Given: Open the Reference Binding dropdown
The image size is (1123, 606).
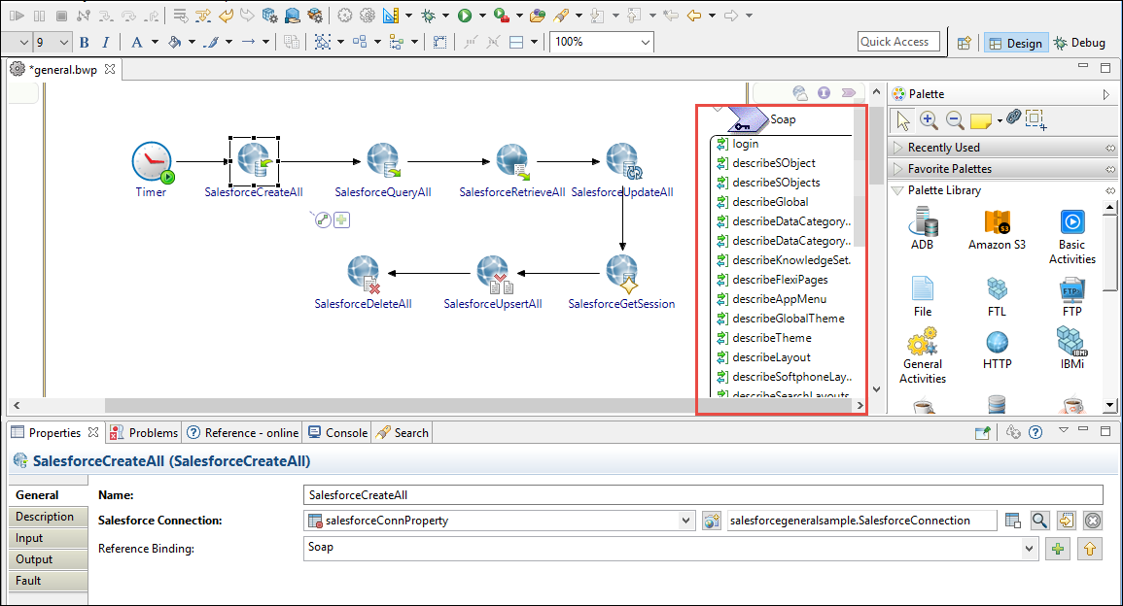Looking at the screenshot, I should coord(1030,550).
